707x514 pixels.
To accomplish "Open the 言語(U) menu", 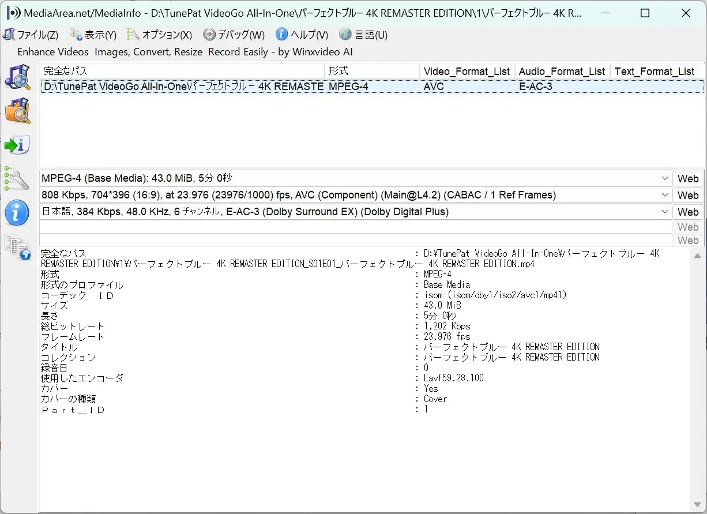I will click(x=363, y=35).
